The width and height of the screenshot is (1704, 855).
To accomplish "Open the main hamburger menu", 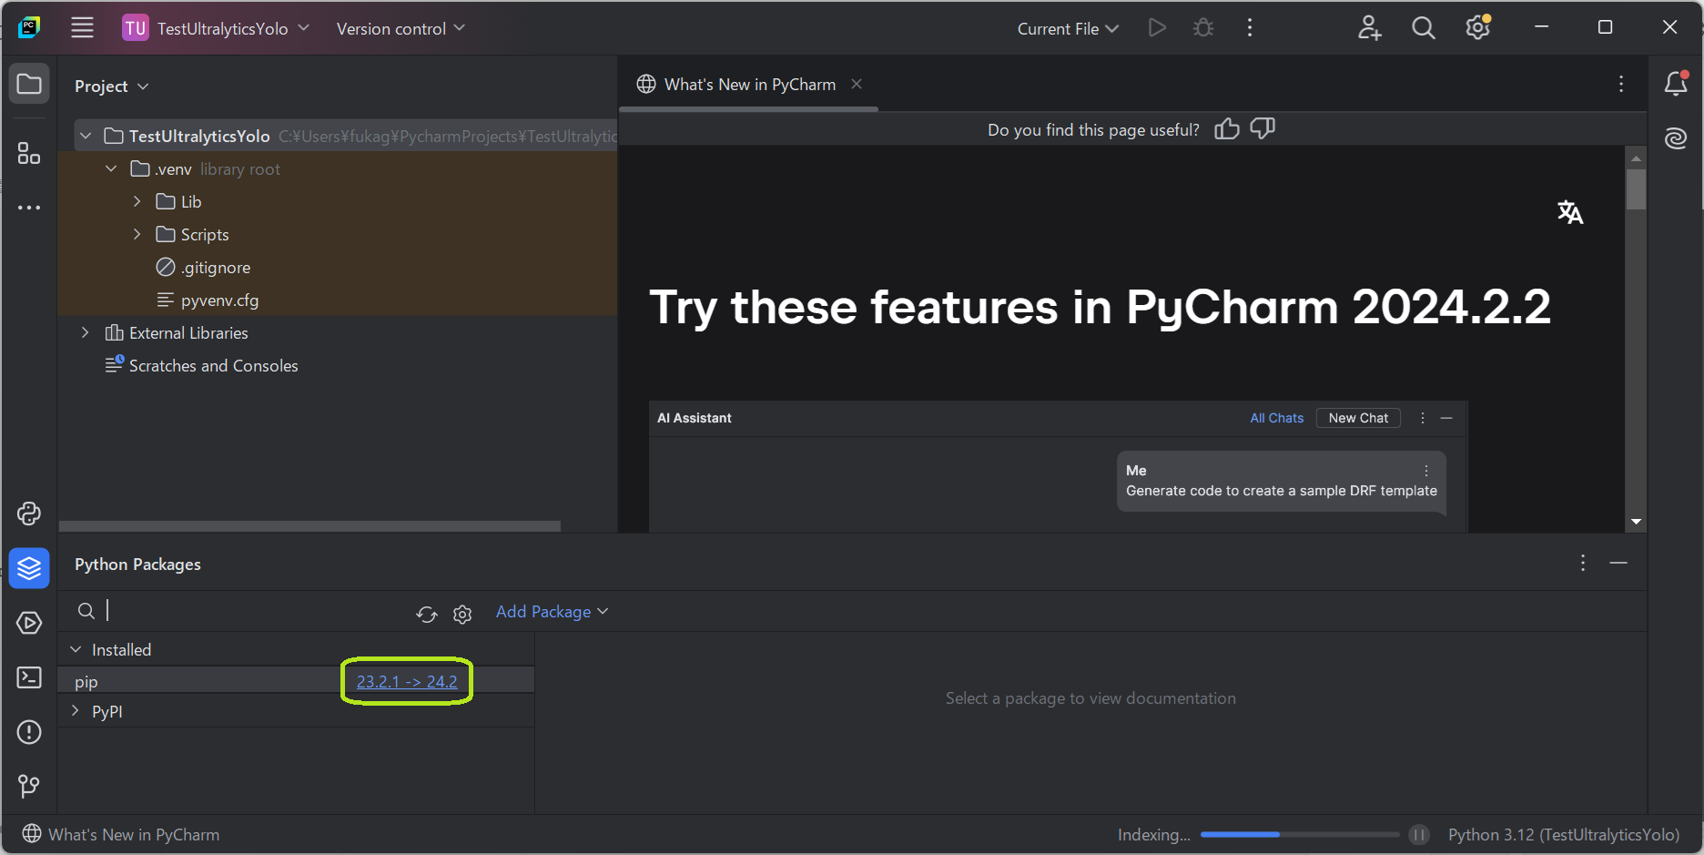I will point(82,28).
